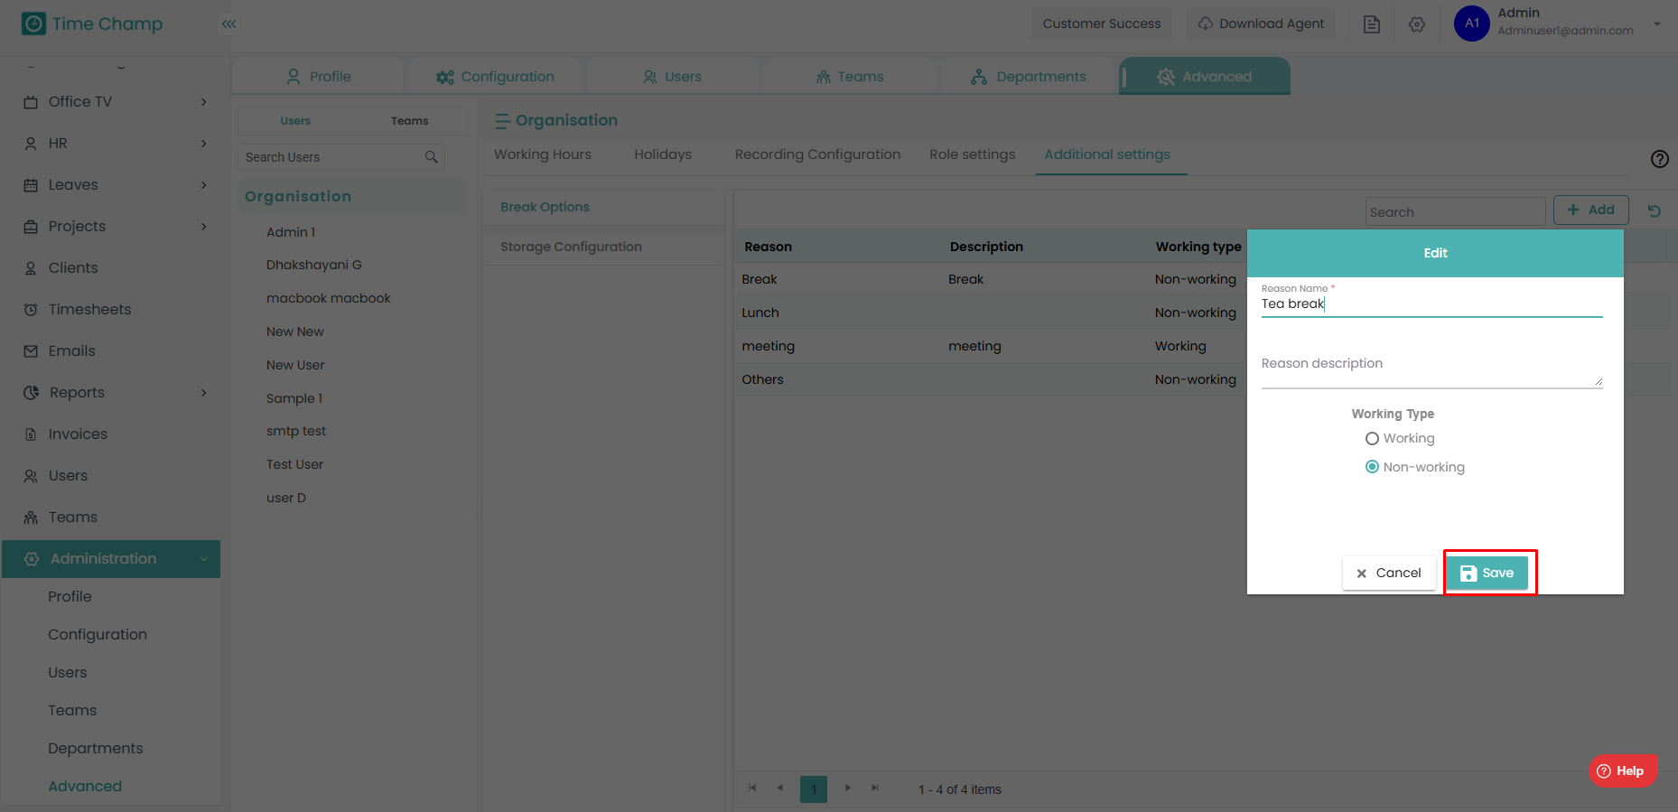Image resolution: width=1678 pixels, height=812 pixels.
Task: Click the help question mark icon
Action: 1659,159
